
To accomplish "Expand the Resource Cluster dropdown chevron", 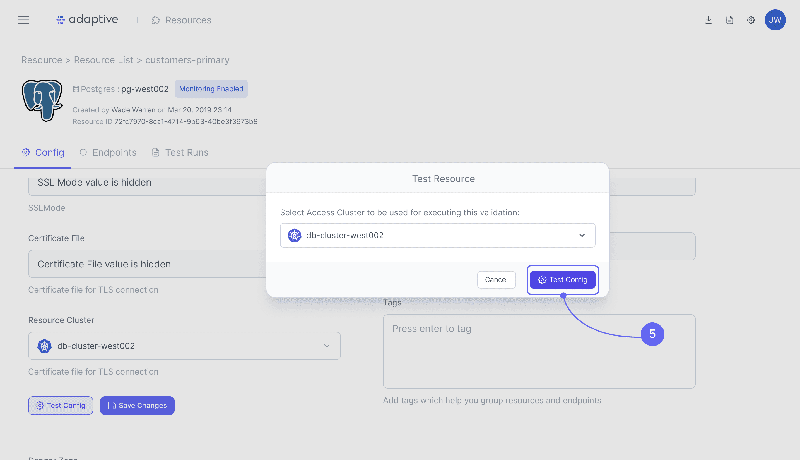I will click(x=327, y=346).
